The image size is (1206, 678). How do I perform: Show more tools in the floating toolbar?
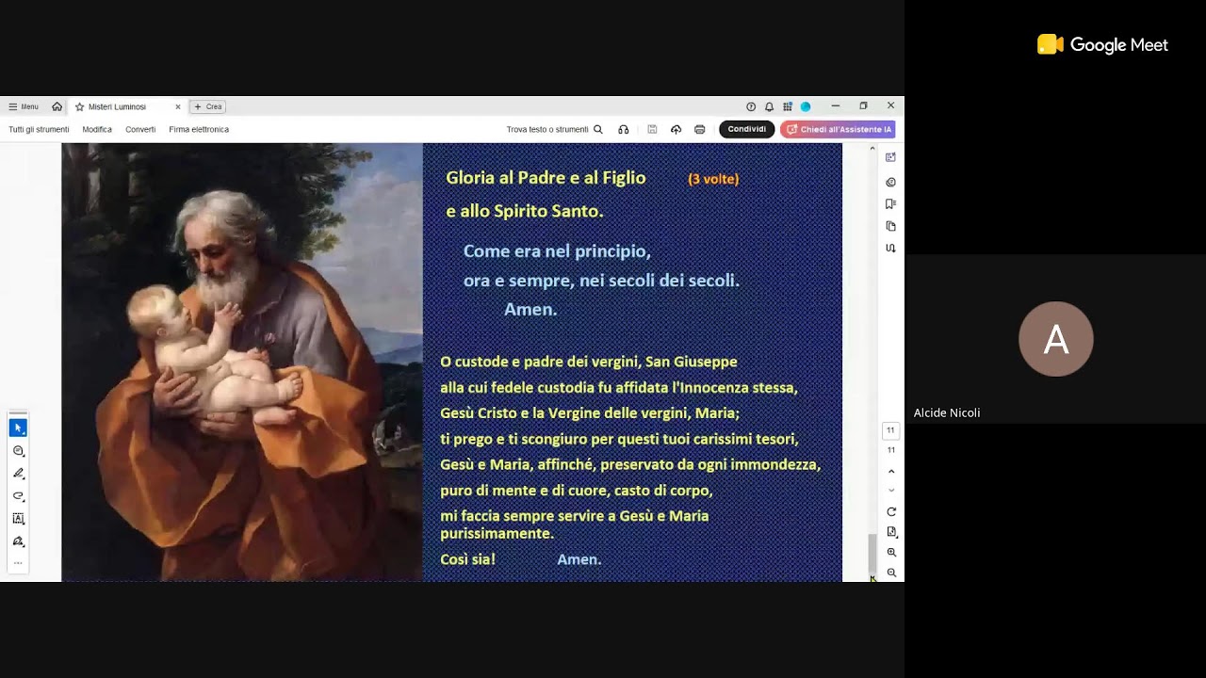pyautogui.click(x=18, y=563)
